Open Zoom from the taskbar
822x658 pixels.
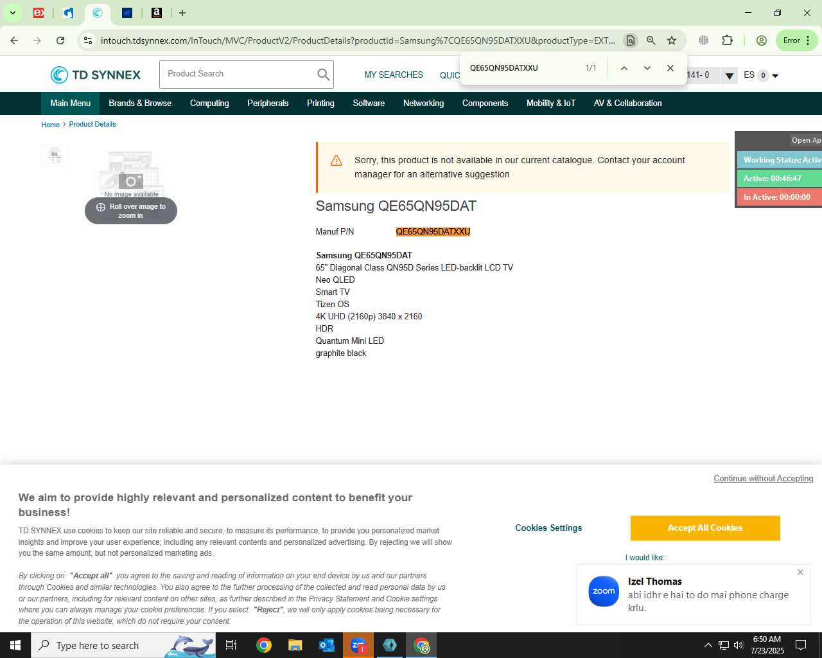pyautogui.click(x=358, y=645)
